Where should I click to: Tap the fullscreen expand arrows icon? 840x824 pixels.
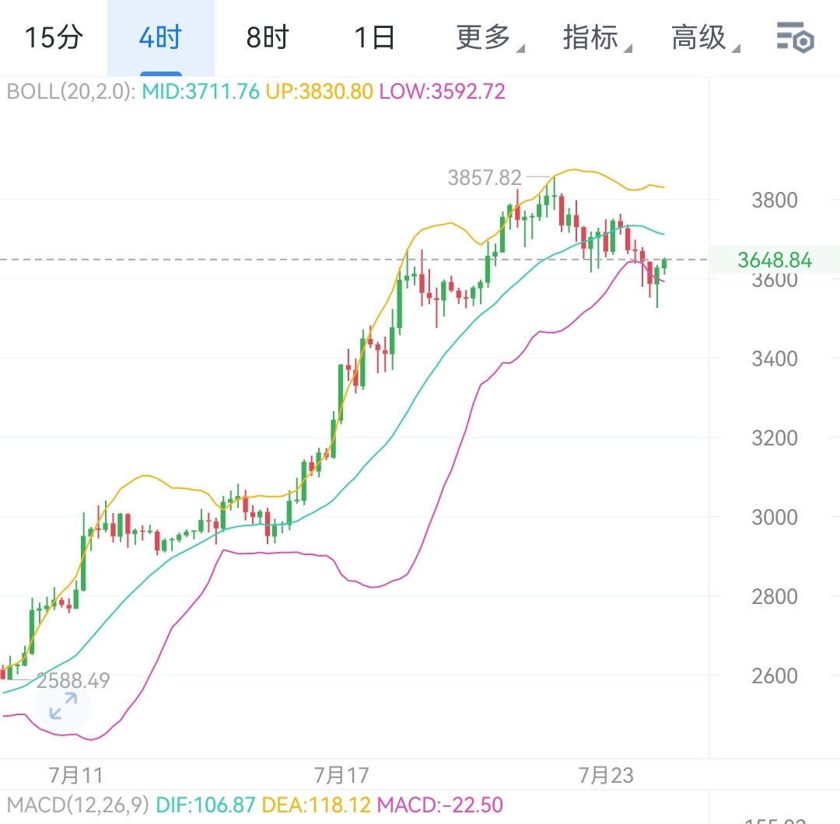click(x=63, y=706)
